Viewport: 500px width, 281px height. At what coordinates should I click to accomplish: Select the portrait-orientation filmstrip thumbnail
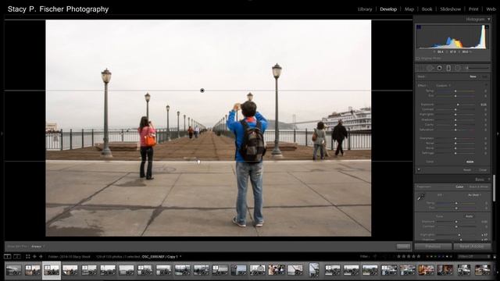[314, 269]
